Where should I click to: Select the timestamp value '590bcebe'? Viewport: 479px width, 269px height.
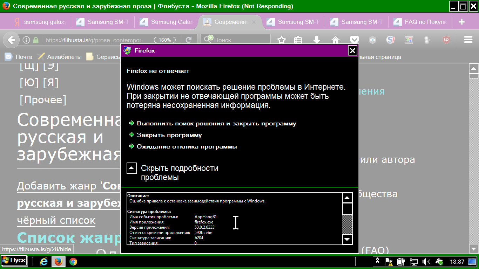click(x=203, y=233)
